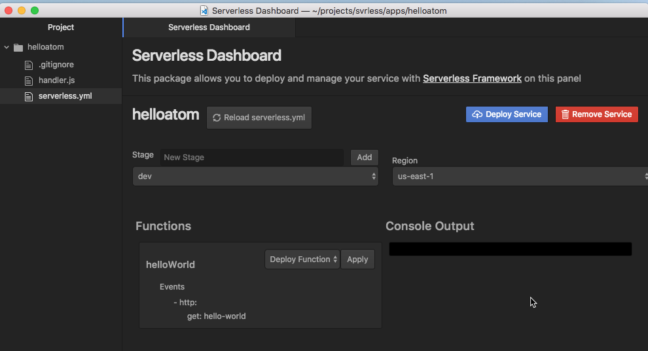
Task: Click the Console Output heading
Action: pyautogui.click(x=430, y=226)
